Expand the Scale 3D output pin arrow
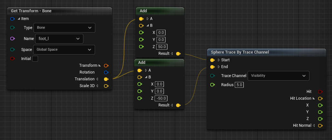 coord(97,86)
